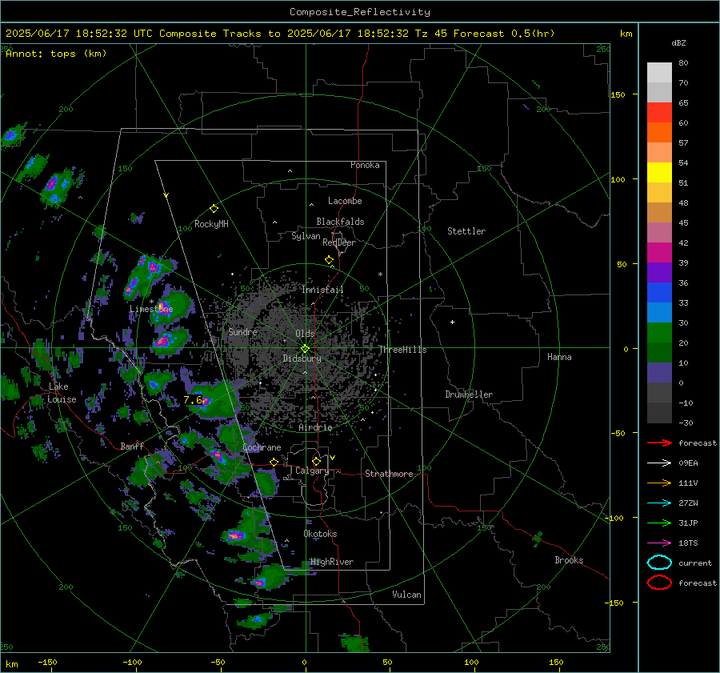Image resolution: width=720 pixels, height=673 pixels.
Task: Click the Lacombe town label
Action: click(345, 201)
